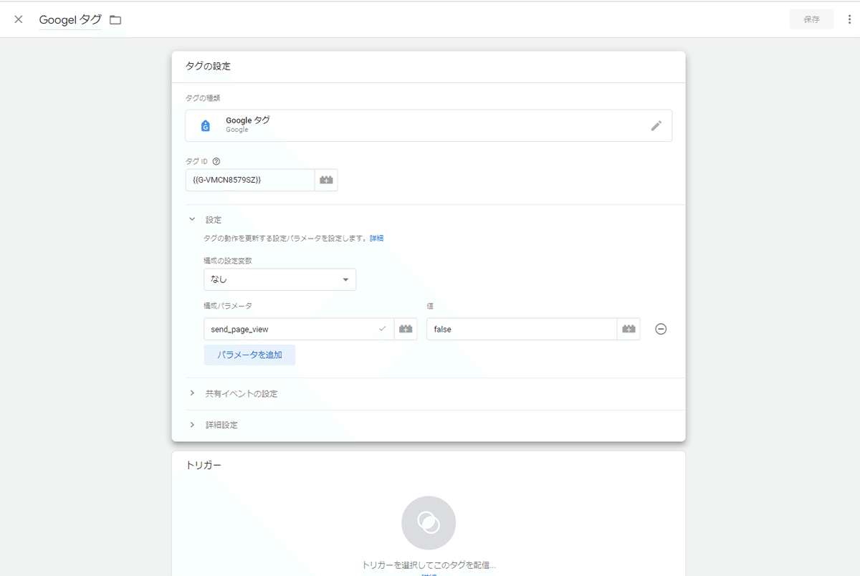The image size is (860, 576).
Task: Click the Google tag blue logo icon
Action: pos(206,125)
